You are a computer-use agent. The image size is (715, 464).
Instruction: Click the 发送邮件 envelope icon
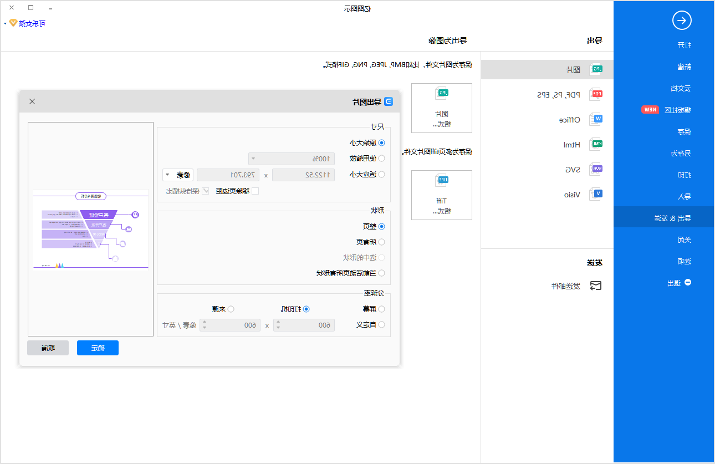tap(595, 286)
